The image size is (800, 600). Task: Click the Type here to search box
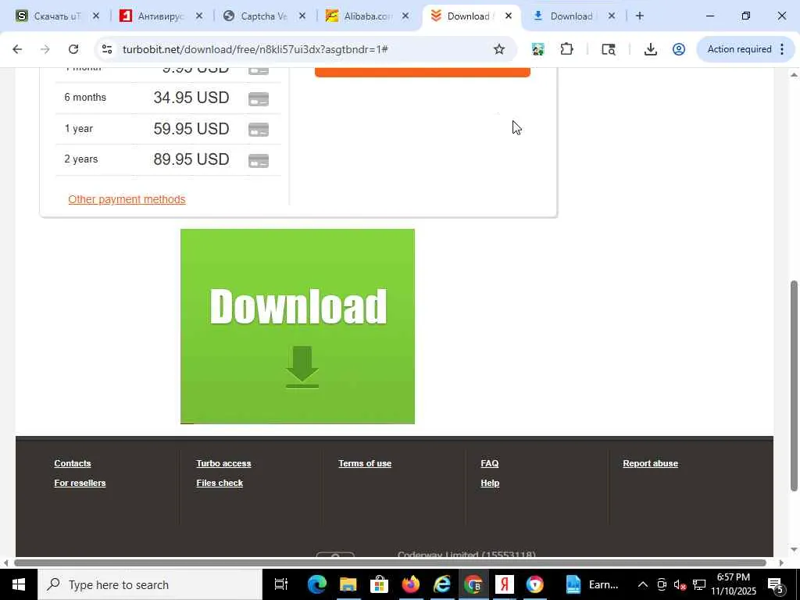point(149,584)
